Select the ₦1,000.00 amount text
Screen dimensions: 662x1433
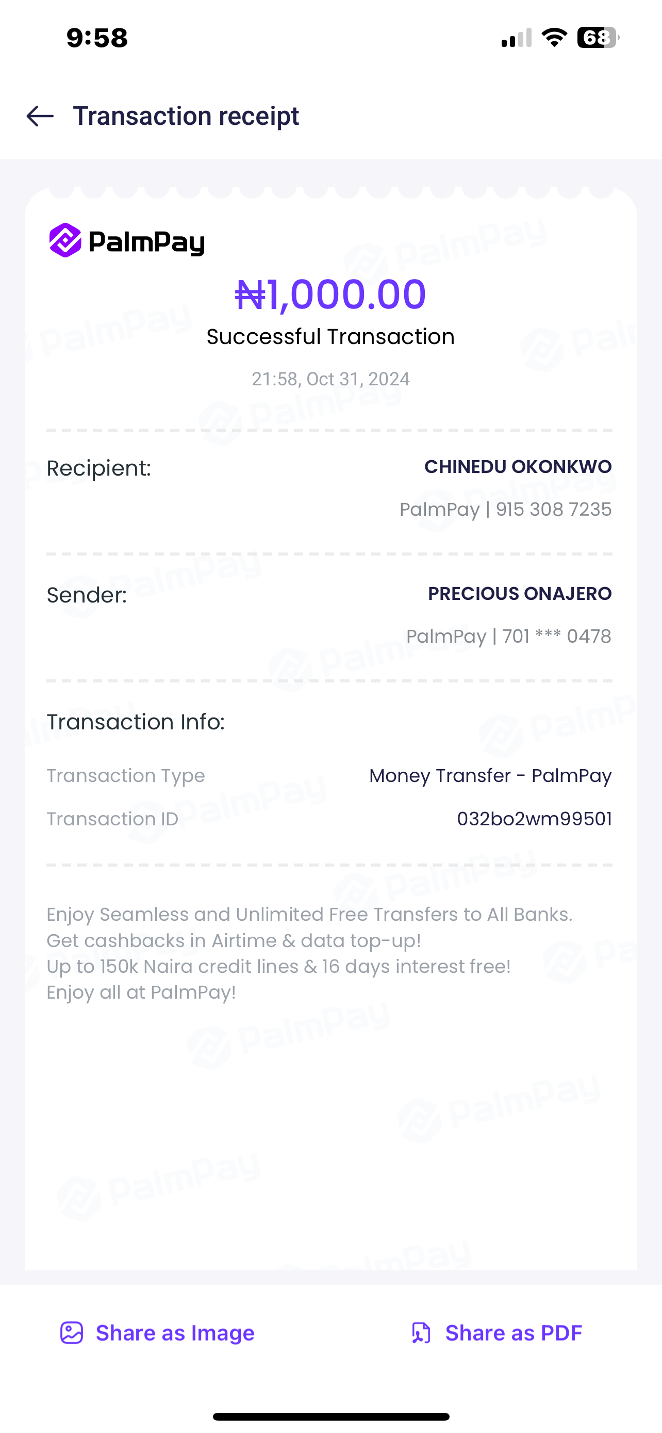[330, 294]
